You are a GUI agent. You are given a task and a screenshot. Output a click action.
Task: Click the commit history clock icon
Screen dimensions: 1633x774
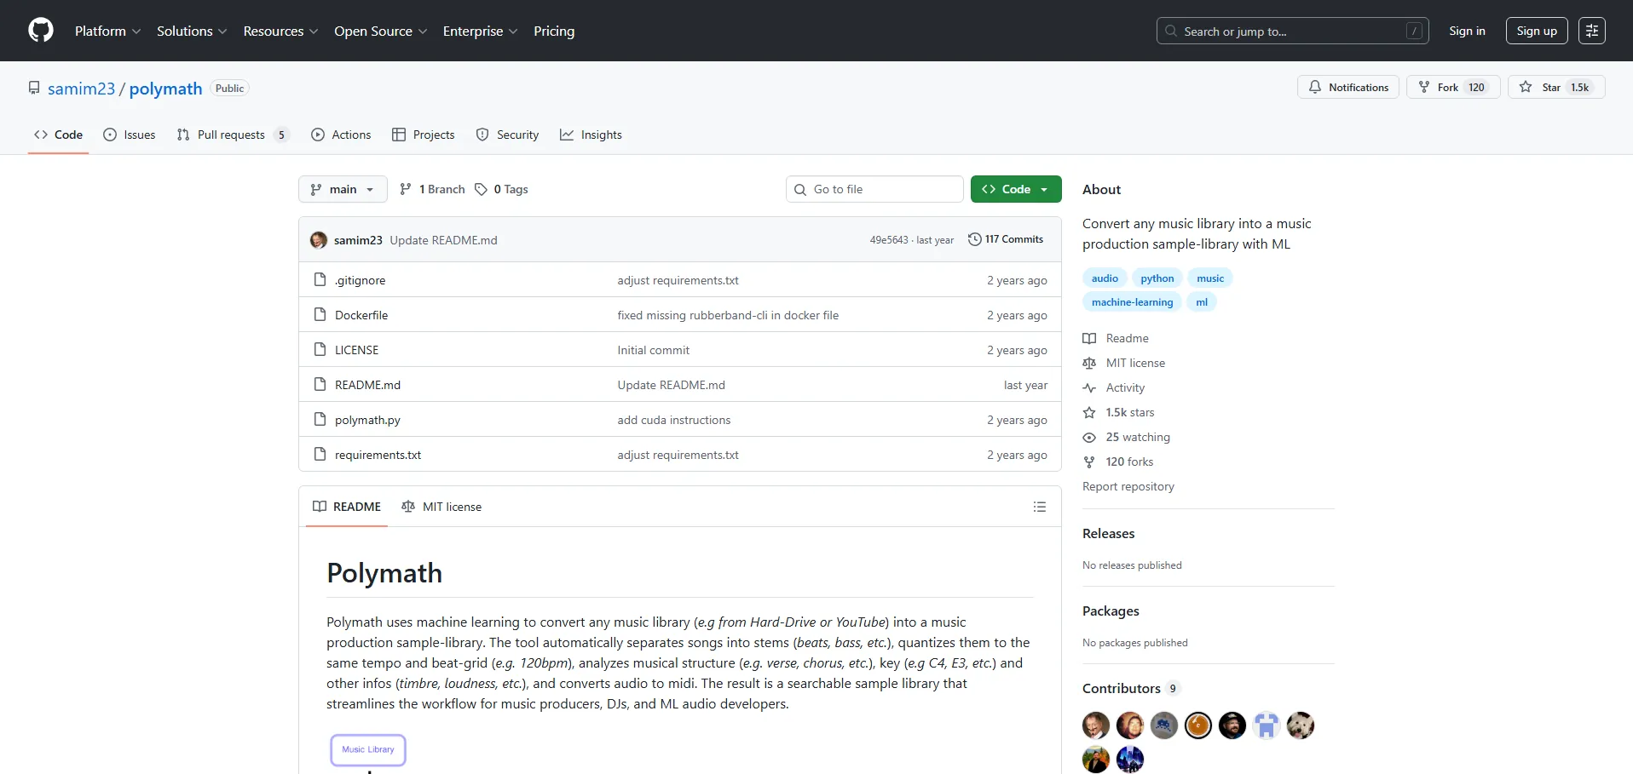tap(974, 239)
